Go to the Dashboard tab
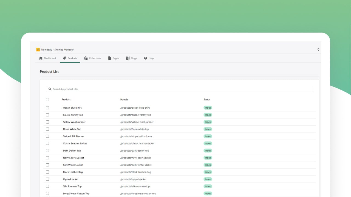The height and width of the screenshot is (197, 351). pos(47,58)
